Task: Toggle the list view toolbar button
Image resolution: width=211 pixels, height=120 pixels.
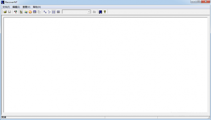Action: [x=54, y=12]
